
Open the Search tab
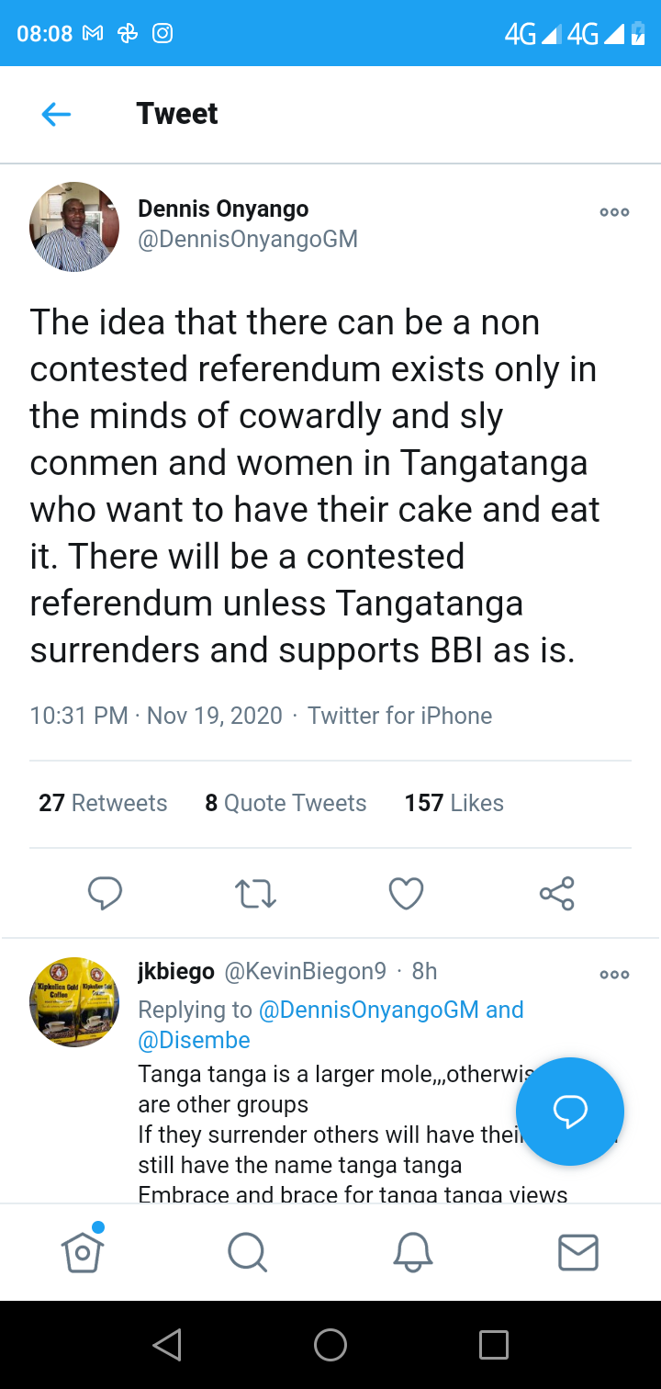click(x=247, y=1251)
